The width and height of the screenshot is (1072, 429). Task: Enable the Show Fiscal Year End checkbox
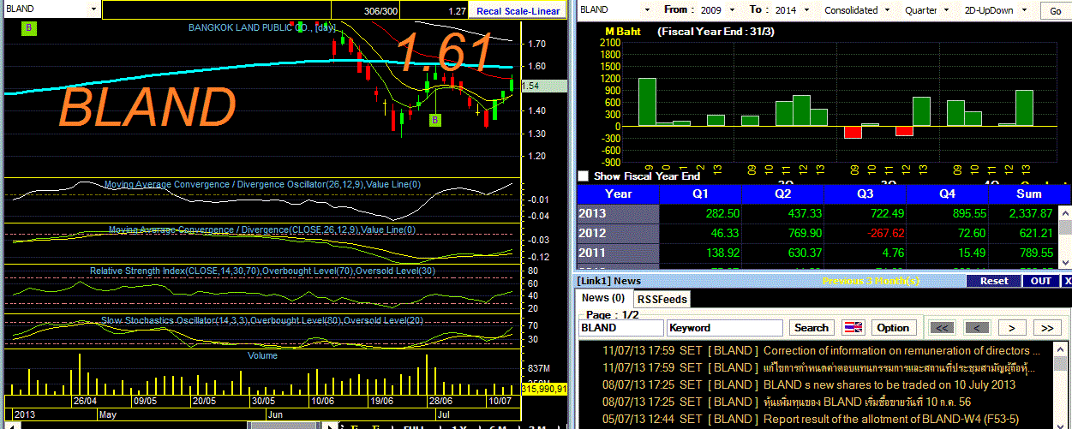584,176
